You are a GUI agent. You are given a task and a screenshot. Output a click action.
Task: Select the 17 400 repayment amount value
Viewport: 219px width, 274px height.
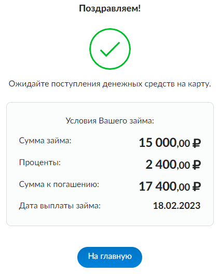158,186
